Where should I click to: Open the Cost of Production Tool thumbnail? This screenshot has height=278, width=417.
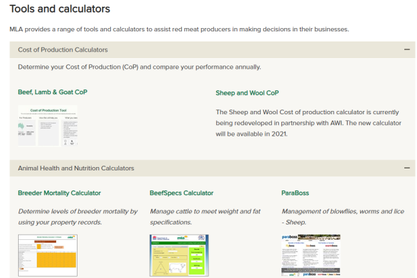47,126
